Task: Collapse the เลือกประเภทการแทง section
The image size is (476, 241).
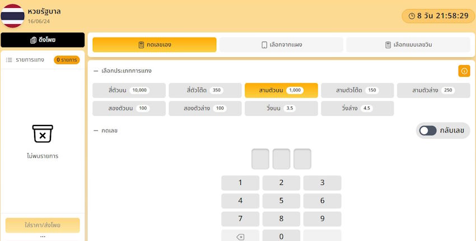Action: point(96,71)
